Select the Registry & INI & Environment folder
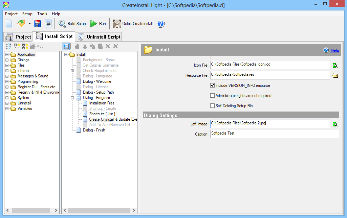The image size is (347, 218). pyautogui.click(x=38, y=92)
